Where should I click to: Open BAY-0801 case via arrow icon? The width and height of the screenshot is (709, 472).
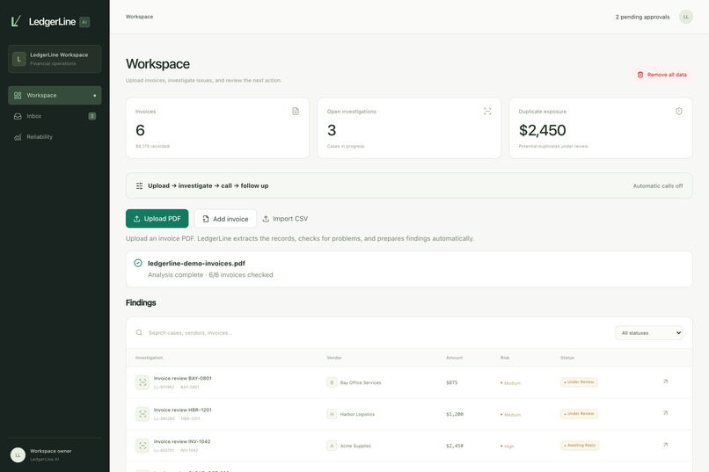(x=665, y=381)
